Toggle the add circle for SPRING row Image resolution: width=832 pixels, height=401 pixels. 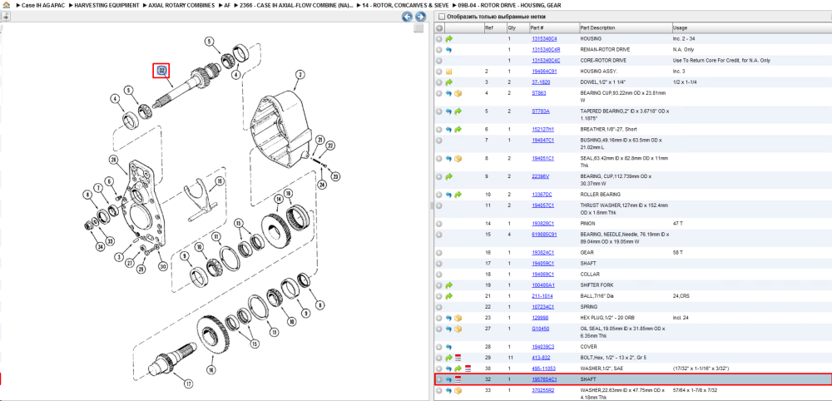click(x=438, y=307)
